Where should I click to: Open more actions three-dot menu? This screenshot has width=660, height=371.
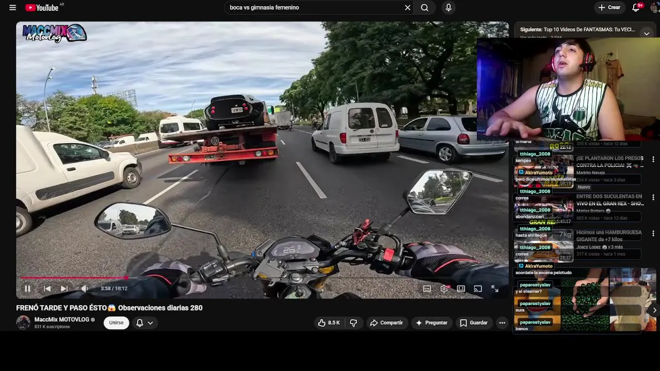[502, 323]
